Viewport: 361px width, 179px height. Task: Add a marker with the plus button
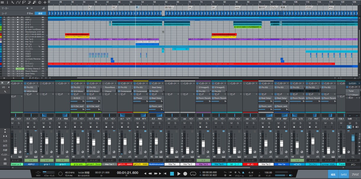tap(28, 8)
